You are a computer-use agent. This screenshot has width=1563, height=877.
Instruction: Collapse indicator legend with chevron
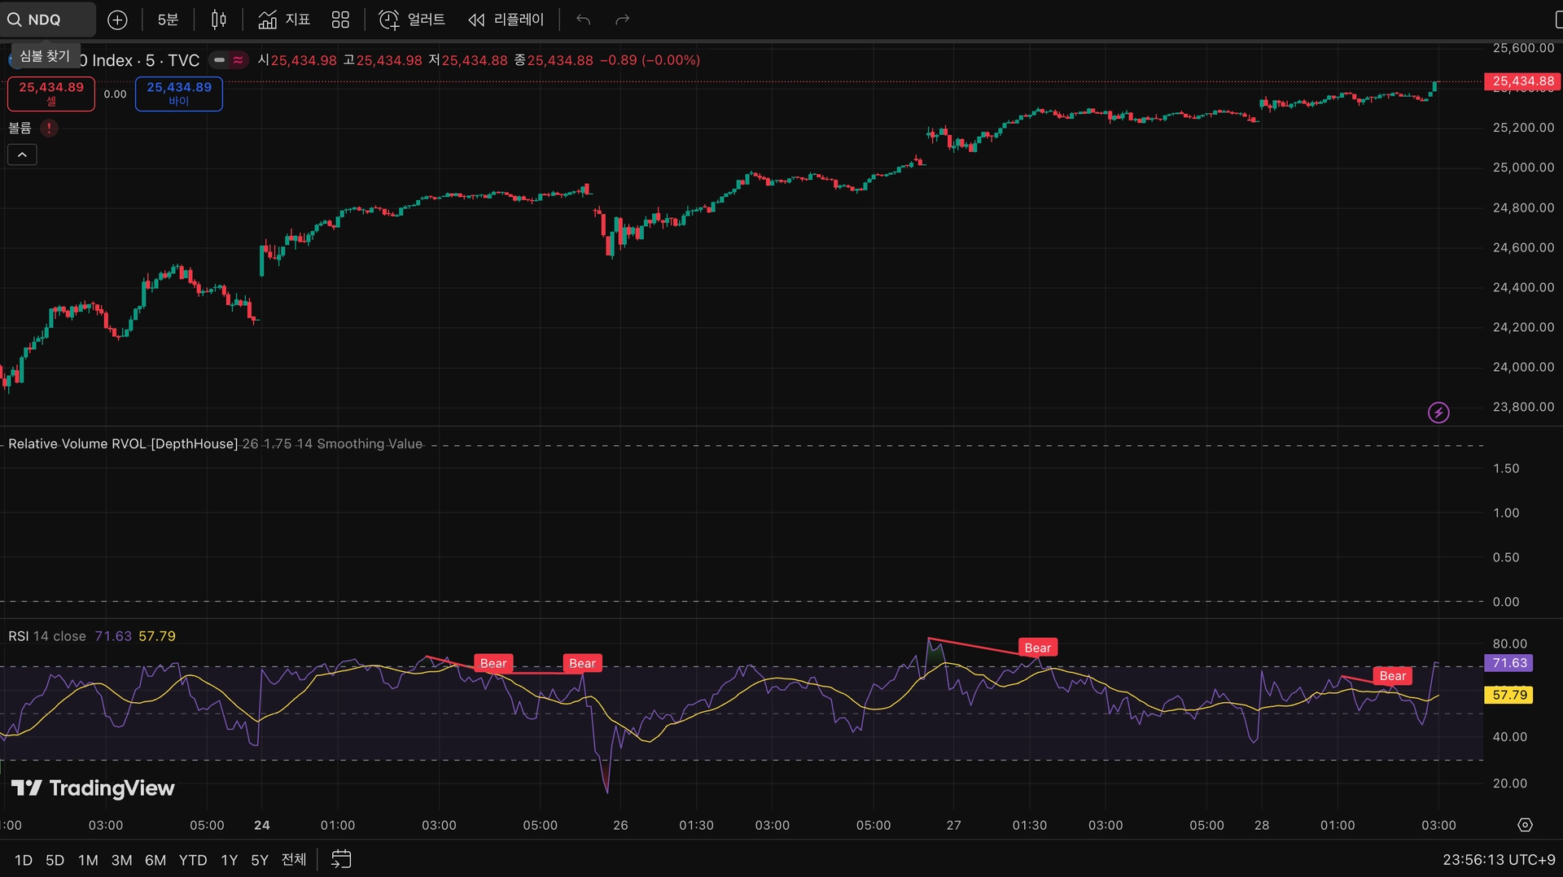pyautogui.click(x=22, y=155)
